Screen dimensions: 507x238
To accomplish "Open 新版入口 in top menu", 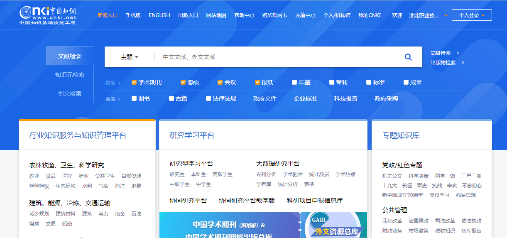I will pos(108,15).
